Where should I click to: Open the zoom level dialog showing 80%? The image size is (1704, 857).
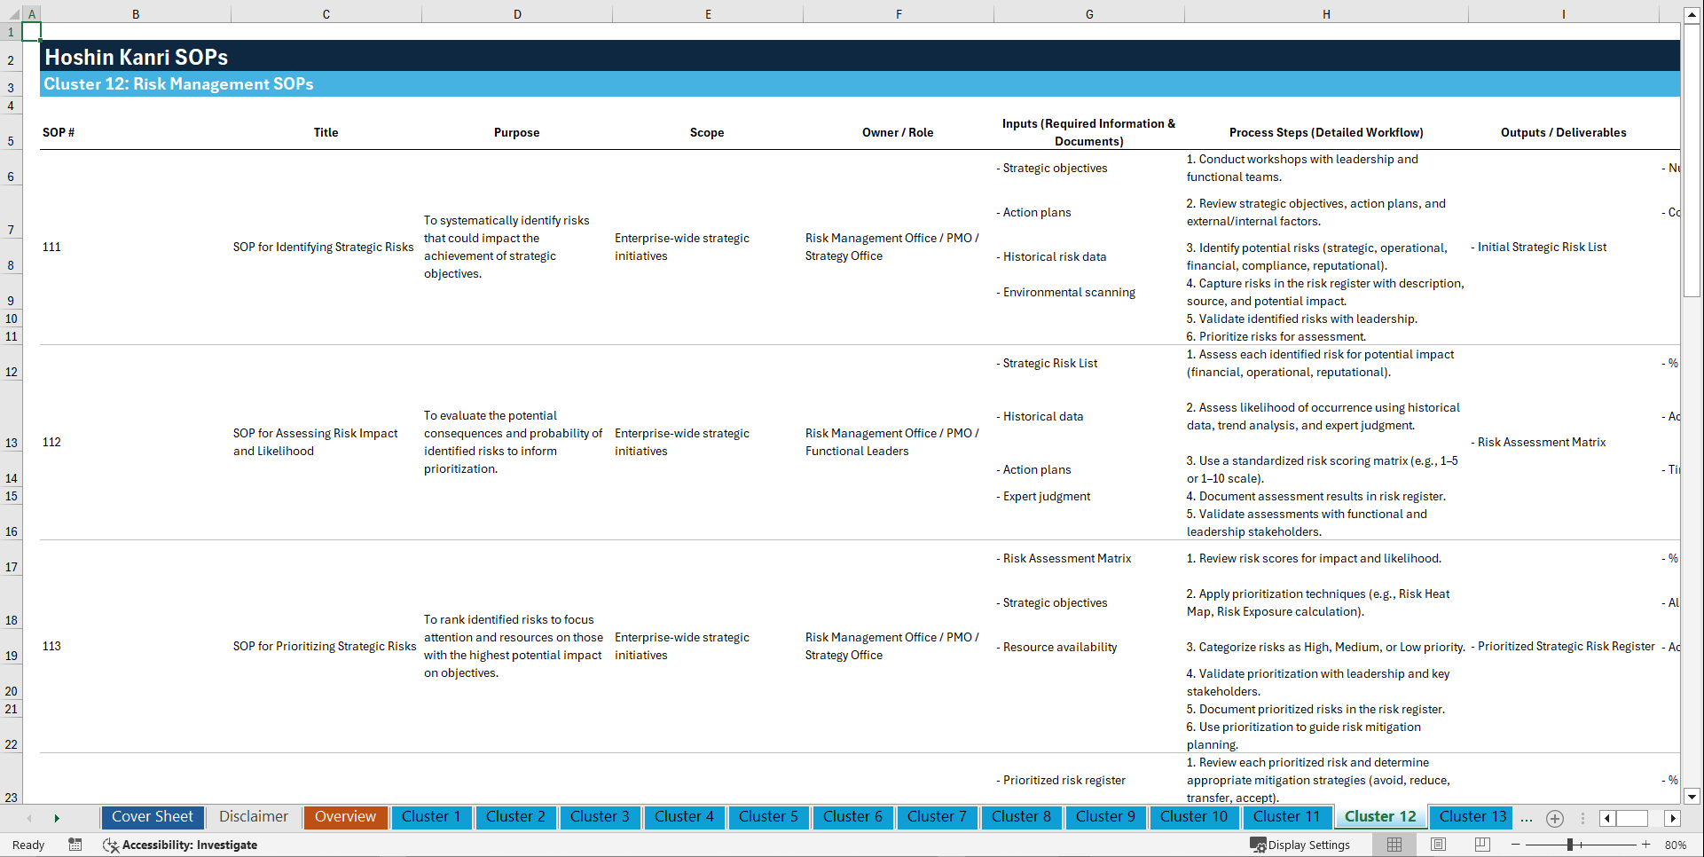click(1677, 845)
